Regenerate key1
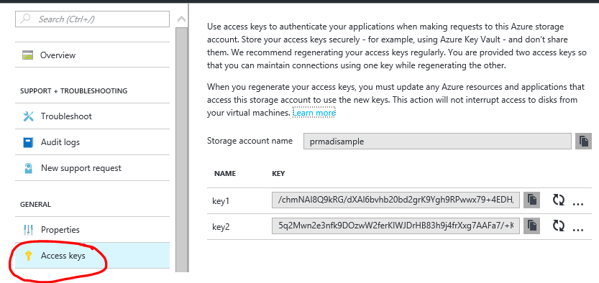 pyautogui.click(x=559, y=200)
